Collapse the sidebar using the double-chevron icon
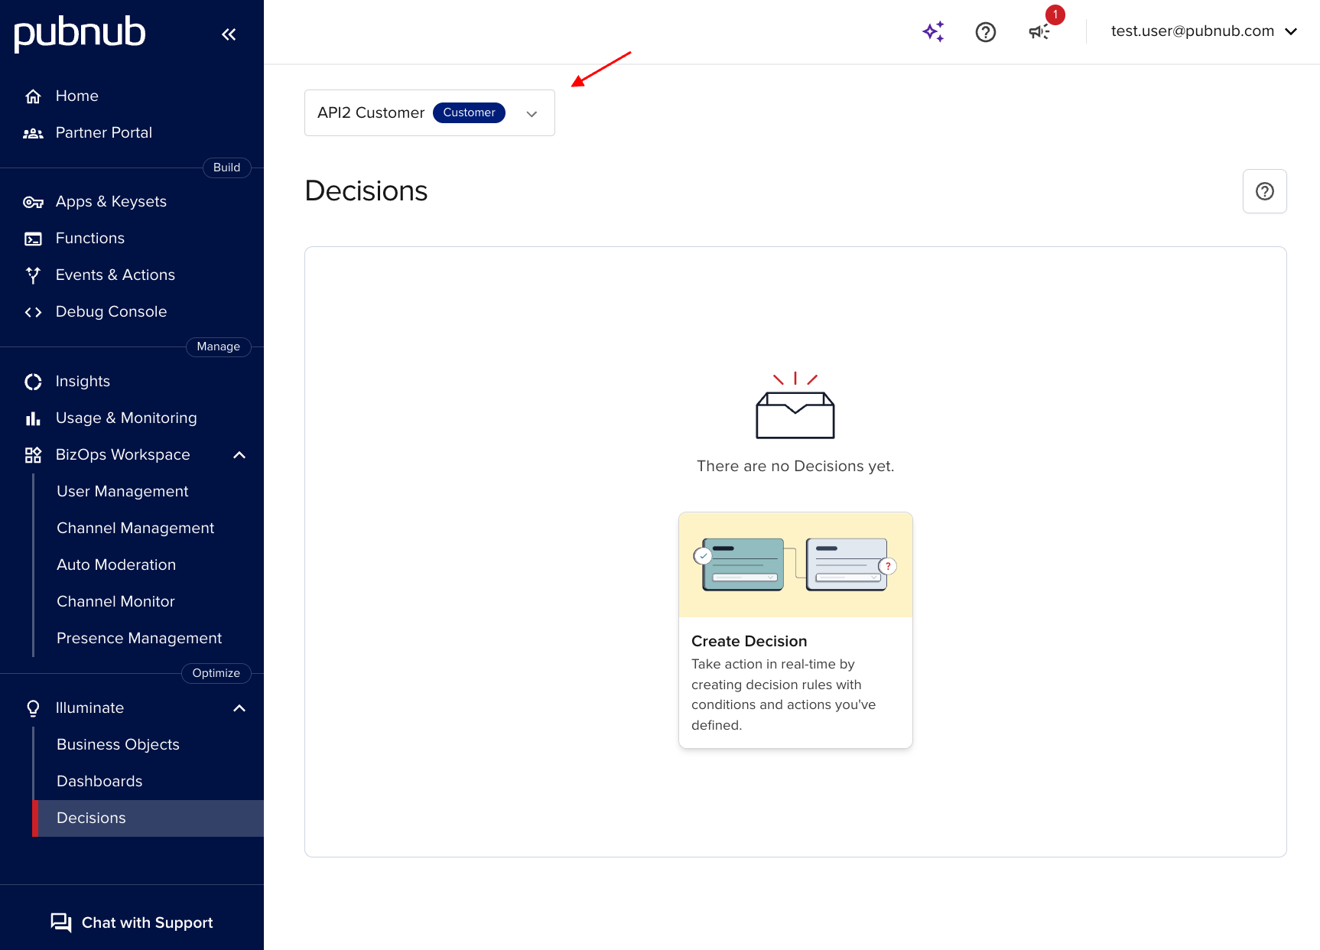The height and width of the screenshot is (950, 1320). [229, 34]
